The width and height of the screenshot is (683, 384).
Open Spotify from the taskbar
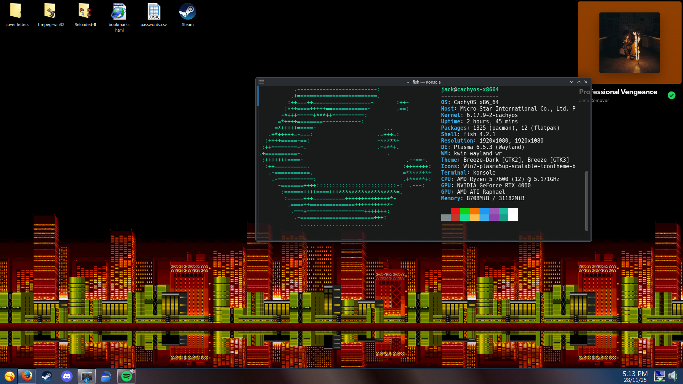[126, 377]
